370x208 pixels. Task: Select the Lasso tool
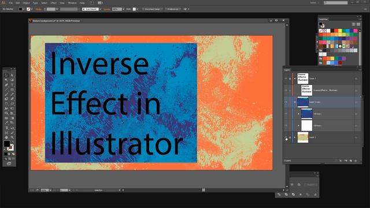(x=12, y=80)
